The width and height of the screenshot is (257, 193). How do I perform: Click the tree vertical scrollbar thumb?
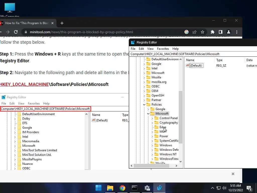click(x=180, y=117)
